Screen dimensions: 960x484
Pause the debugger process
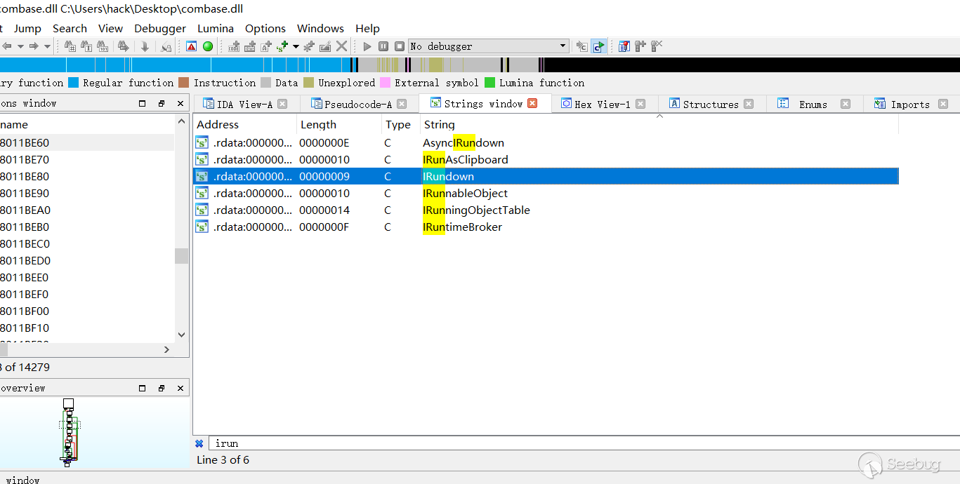click(383, 46)
